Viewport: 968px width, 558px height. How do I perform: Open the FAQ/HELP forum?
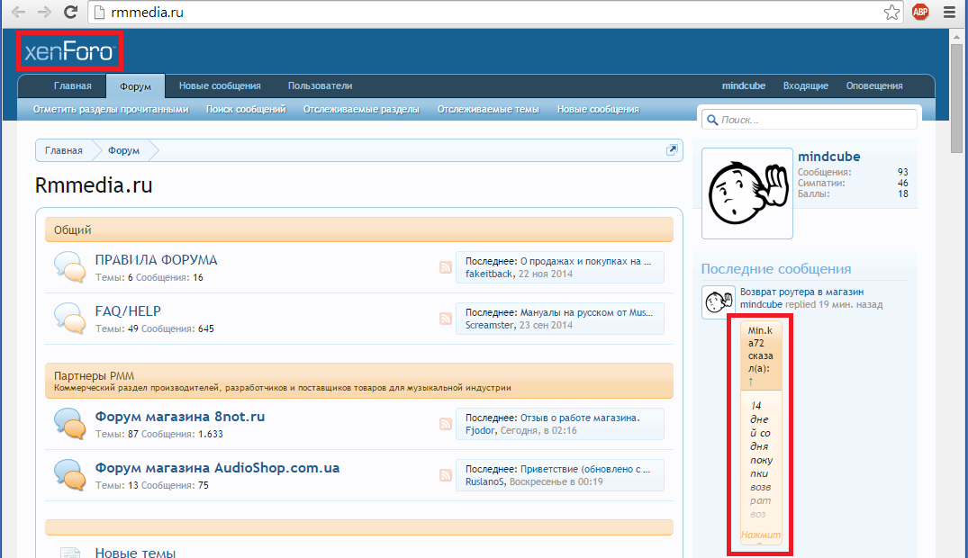[x=128, y=311]
